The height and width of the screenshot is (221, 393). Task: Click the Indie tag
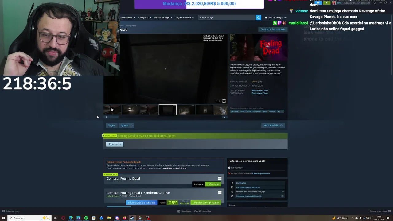pyautogui.click(x=265, y=111)
